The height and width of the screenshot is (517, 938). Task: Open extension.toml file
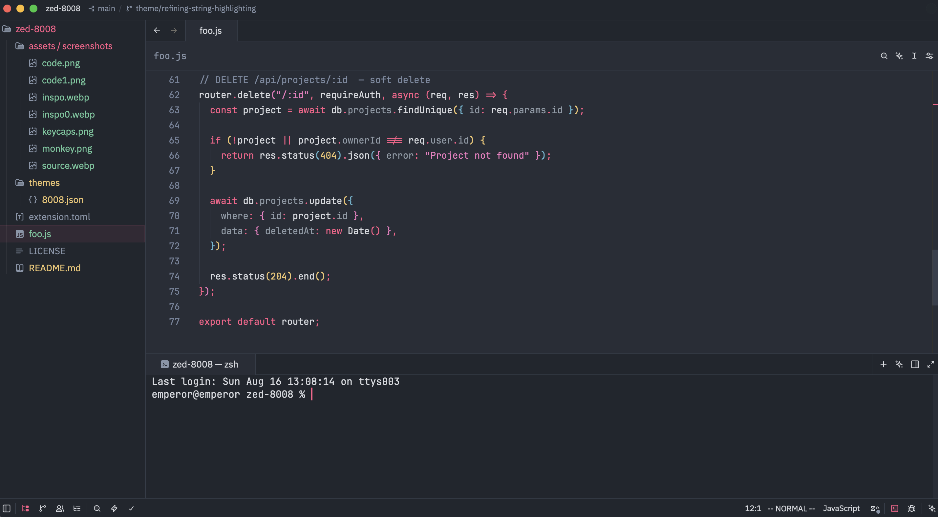73,217
